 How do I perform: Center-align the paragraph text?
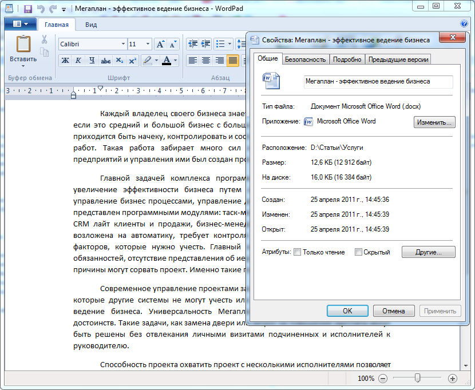(205, 60)
